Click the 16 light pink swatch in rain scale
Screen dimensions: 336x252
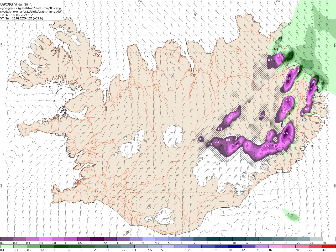coord(275,246)
